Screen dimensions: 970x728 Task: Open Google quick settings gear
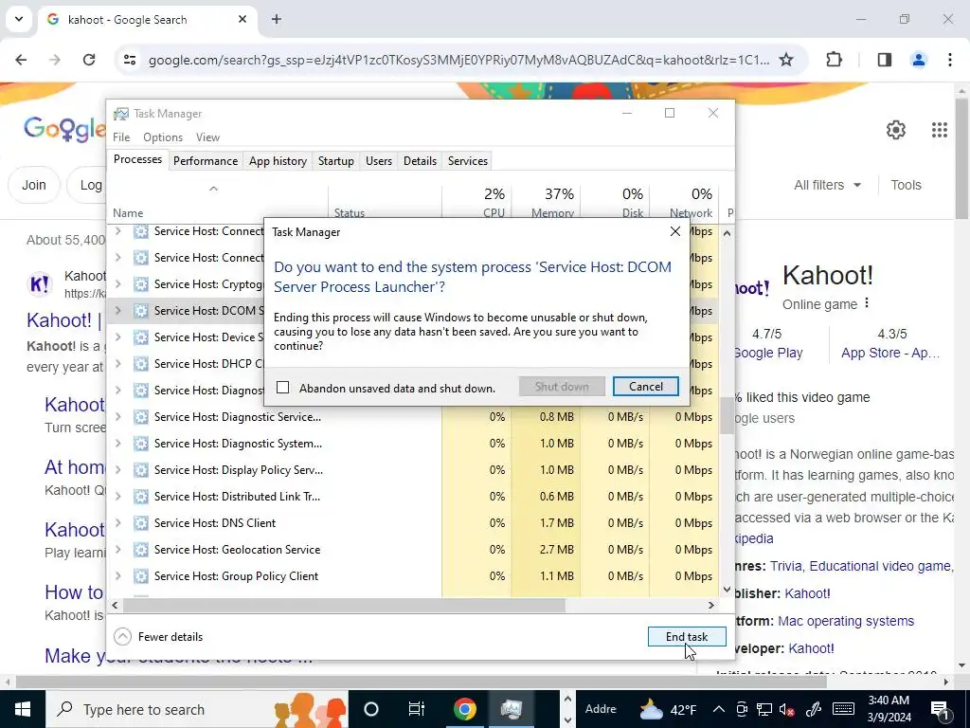(896, 130)
